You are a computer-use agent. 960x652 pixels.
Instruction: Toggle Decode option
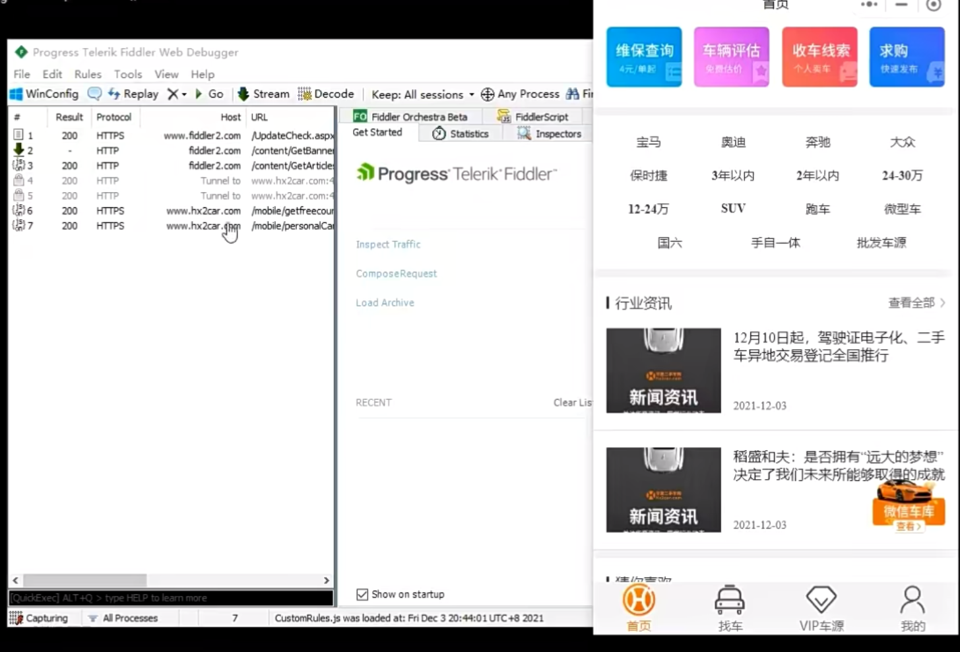click(x=326, y=94)
